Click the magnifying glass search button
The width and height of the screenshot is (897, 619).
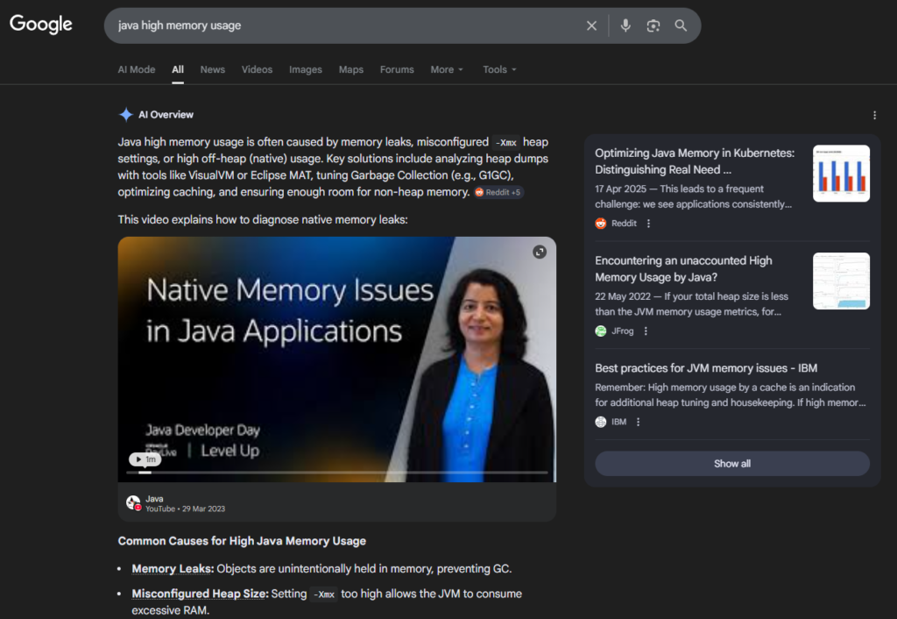pos(681,26)
